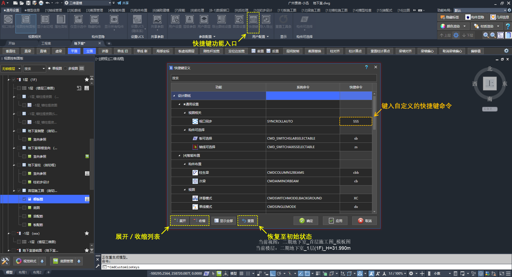Switch to the [5]构件布置 ribbon tab
The width and height of the screenshot is (512, 277).
139,10
